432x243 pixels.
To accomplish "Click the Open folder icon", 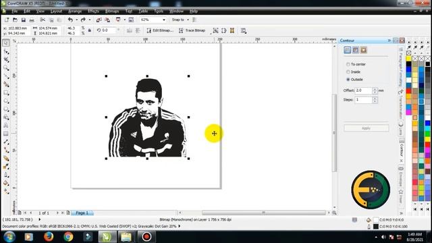I will [x=15, y=20].
